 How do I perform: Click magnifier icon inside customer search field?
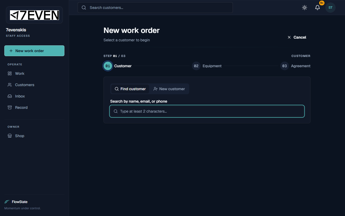pos(116,111)
